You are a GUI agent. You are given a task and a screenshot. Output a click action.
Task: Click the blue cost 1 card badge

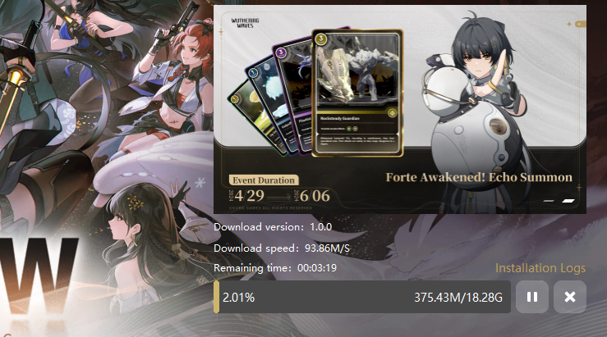[x=253, y=72]
